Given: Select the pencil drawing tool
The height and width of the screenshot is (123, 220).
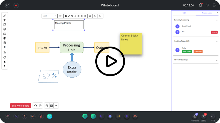Looking at the screenshot, I should (x=5, y=16).
